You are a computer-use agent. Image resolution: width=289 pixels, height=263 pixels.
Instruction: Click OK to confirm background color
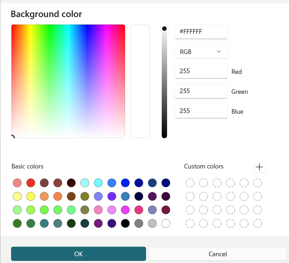click(x=79, y=254)
